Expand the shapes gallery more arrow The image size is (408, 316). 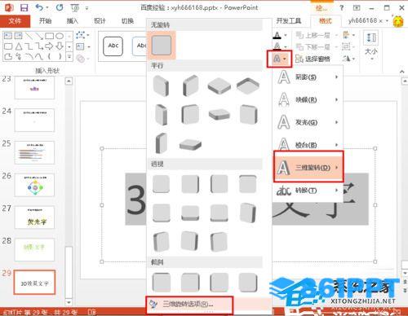[x=69, y=57]
